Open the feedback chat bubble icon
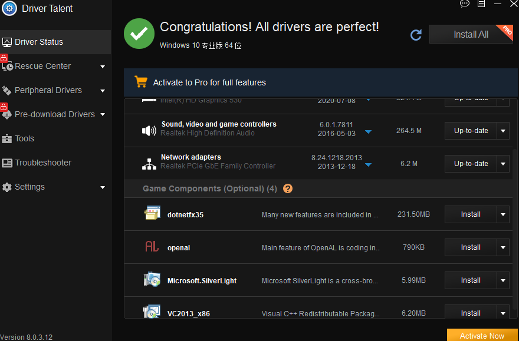 (x=465, y=4)
